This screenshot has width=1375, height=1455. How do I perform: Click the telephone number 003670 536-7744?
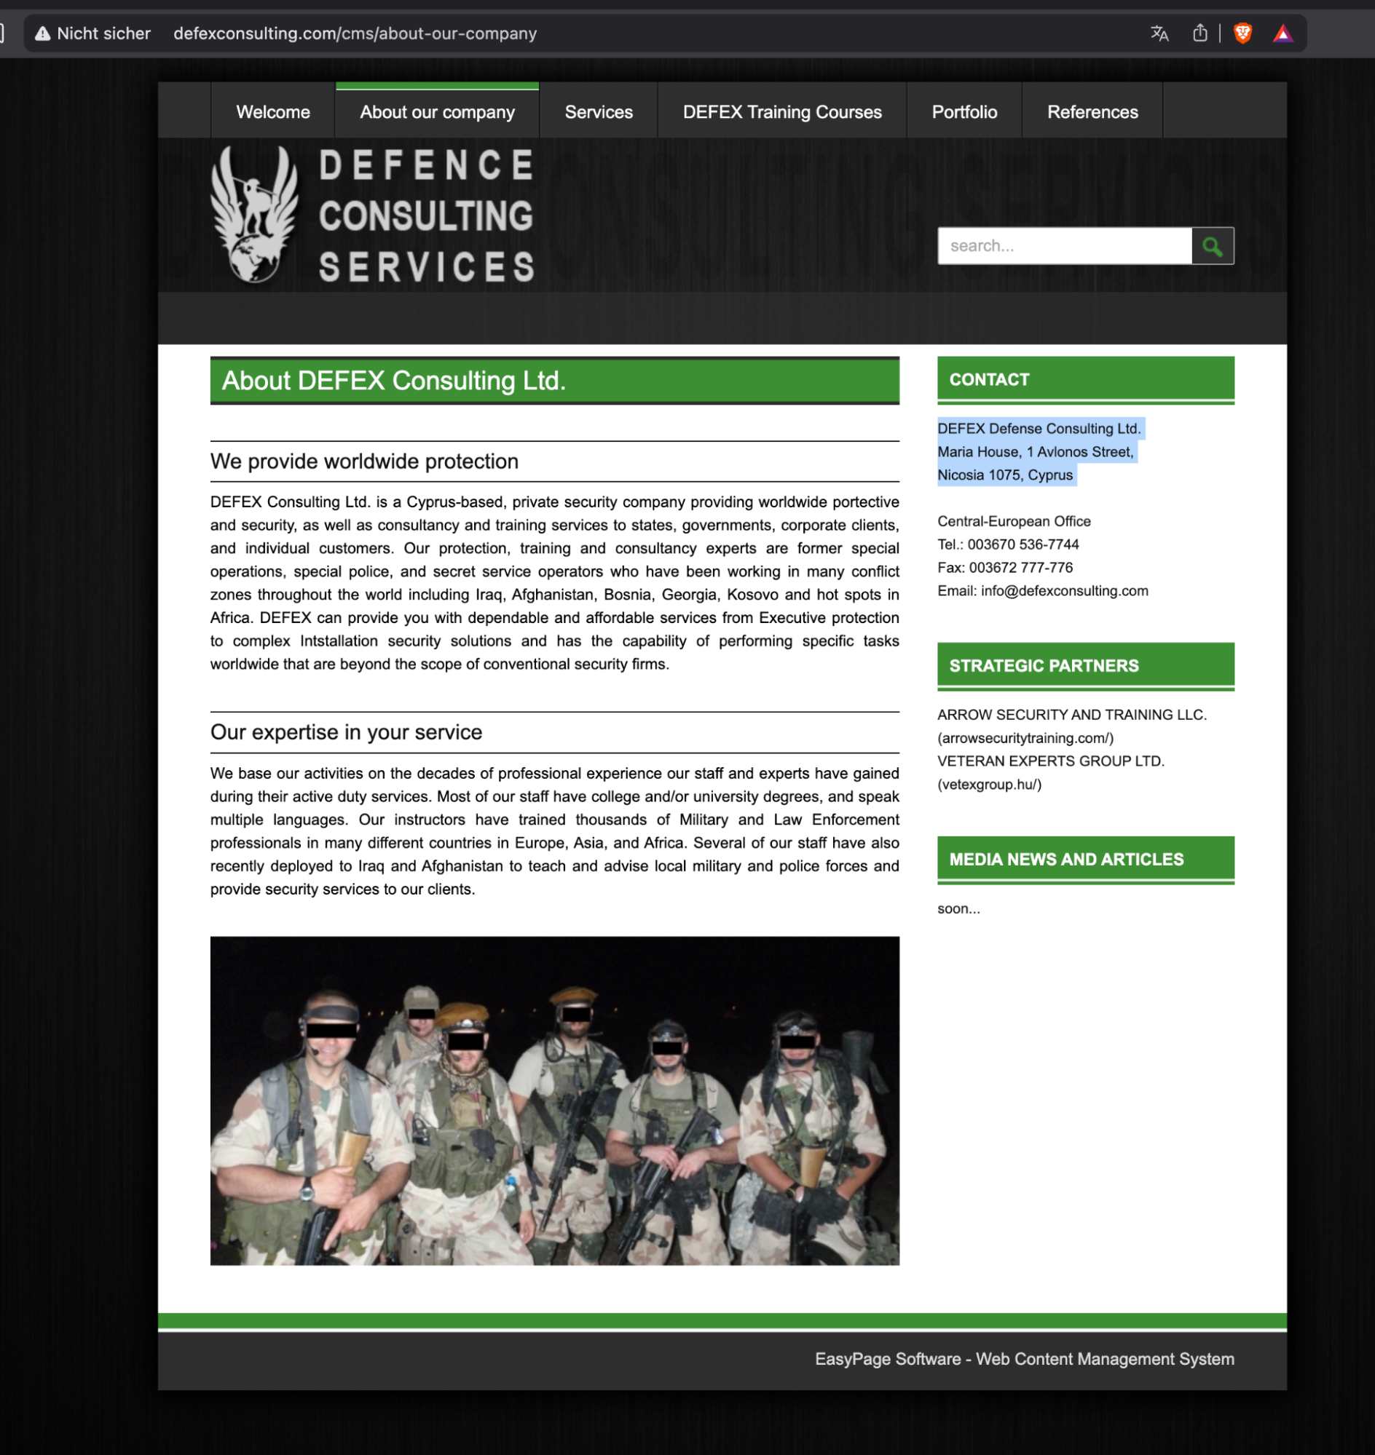(x=1023, y=545)
